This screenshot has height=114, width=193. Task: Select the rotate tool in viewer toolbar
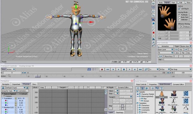pos(153,12)
